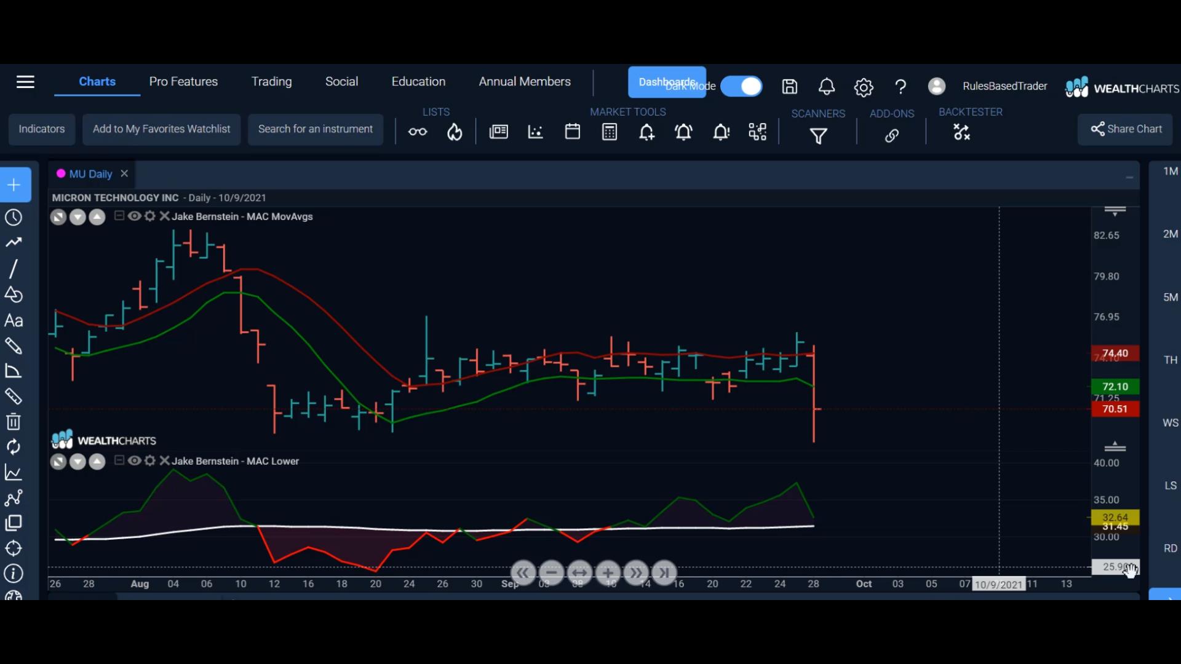Viewport: 1181px width, 664px height.
Task: Select the Aa text annotation tool
Action: [14, 320]
